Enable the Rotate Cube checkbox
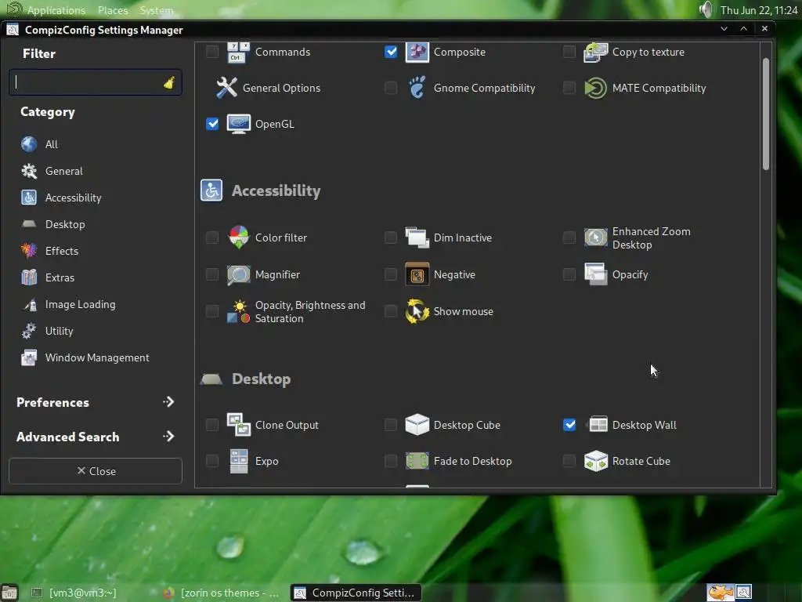Viewport: 802px width, 602px height. click(569, 461)
